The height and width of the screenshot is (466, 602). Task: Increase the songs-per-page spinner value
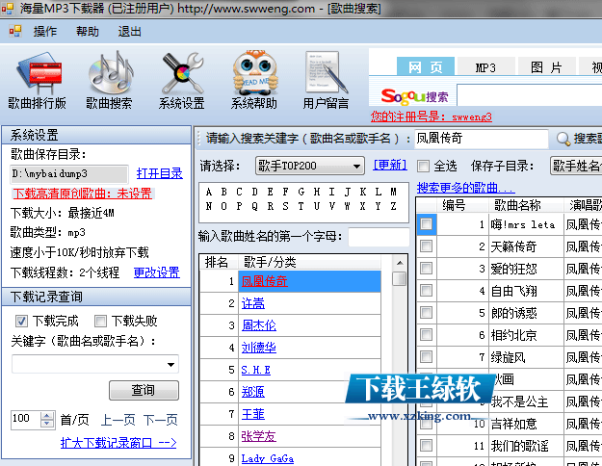pyautogui.click(x=47, y=416)
